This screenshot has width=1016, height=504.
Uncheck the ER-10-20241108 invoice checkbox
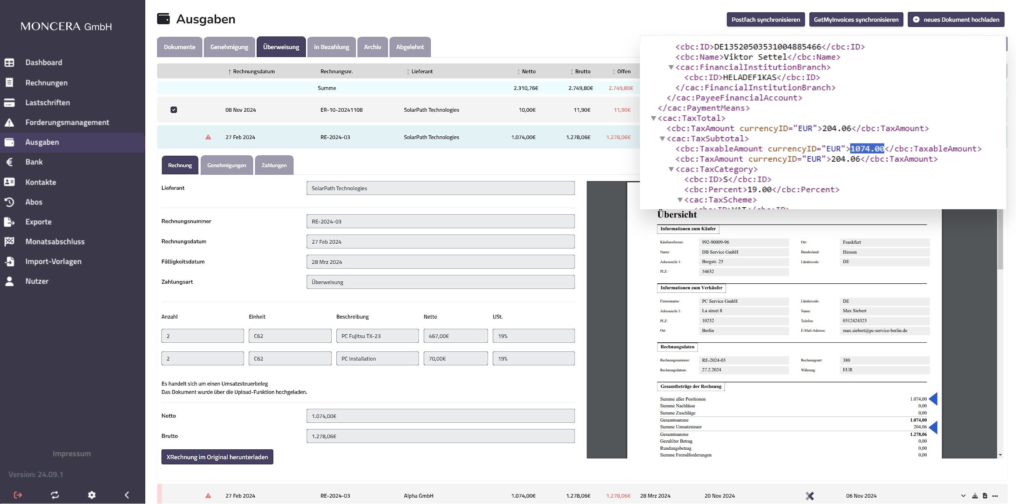174,110
